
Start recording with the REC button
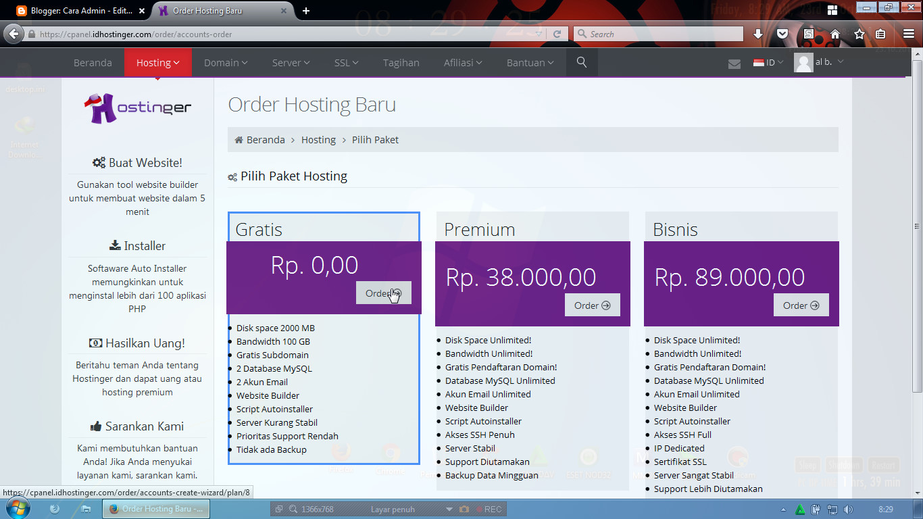pyautogui.click(x=488, y=509)
